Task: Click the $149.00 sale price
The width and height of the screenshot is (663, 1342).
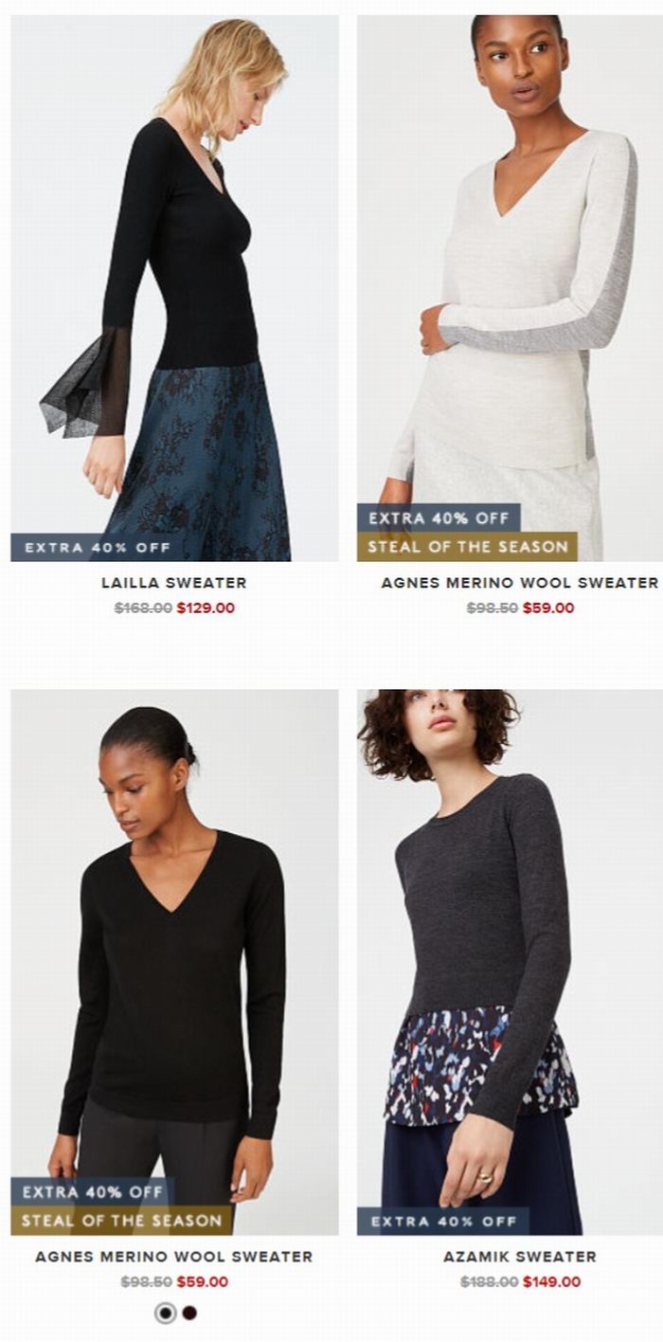Action: [x=551, y=1282]
